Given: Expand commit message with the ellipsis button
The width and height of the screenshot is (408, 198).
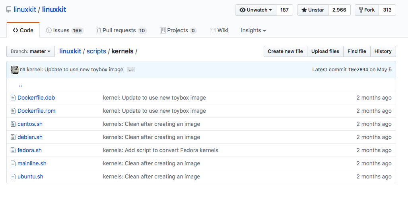Looking at the screenshot, I should 130,70.
